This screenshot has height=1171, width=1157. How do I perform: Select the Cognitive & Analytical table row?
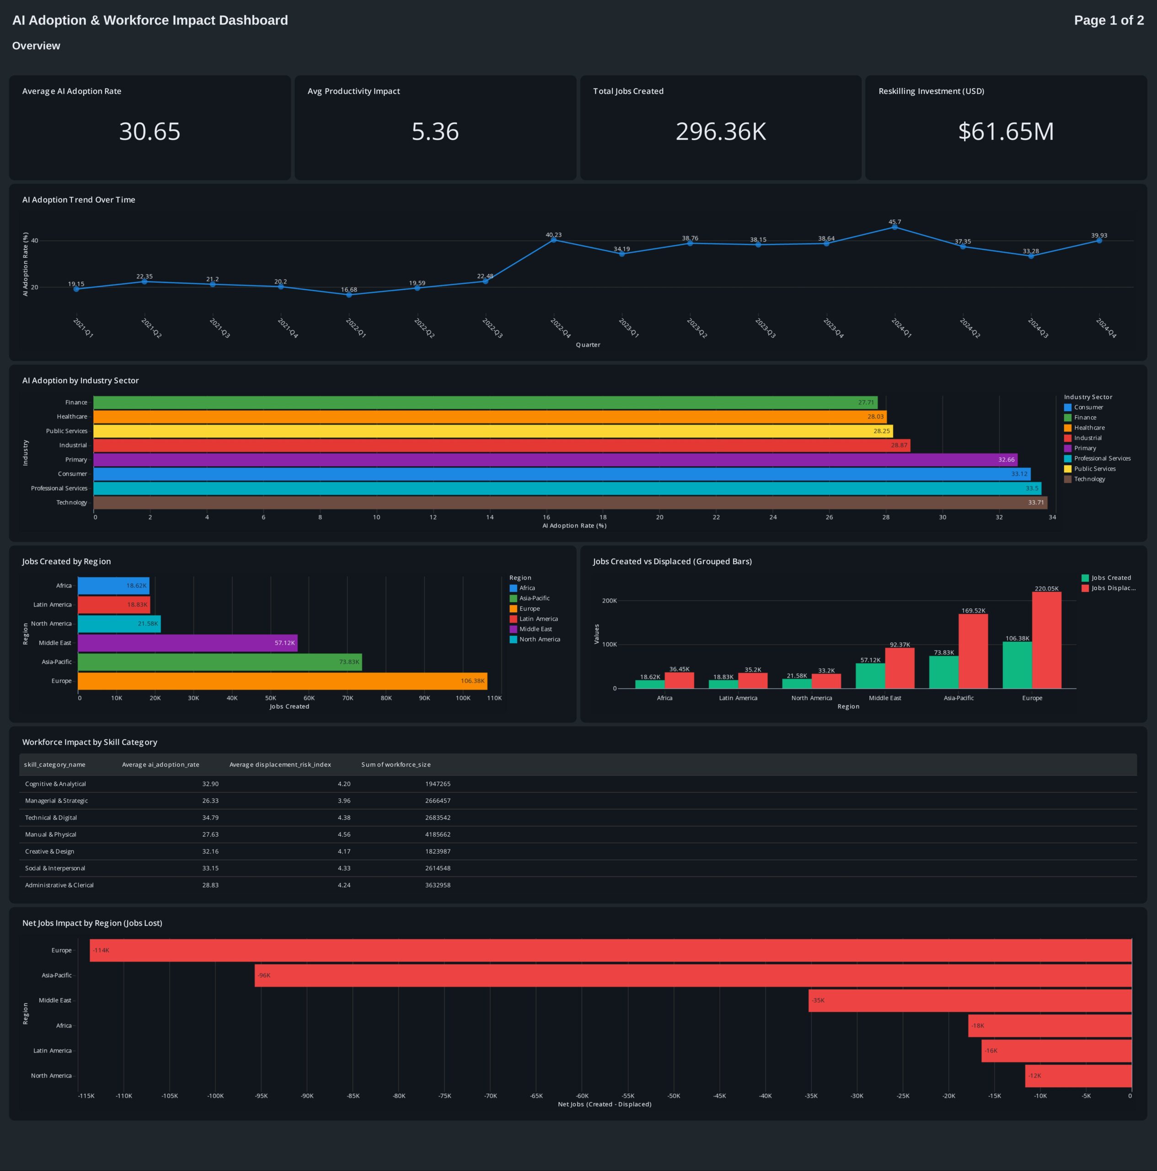[578, 784]
